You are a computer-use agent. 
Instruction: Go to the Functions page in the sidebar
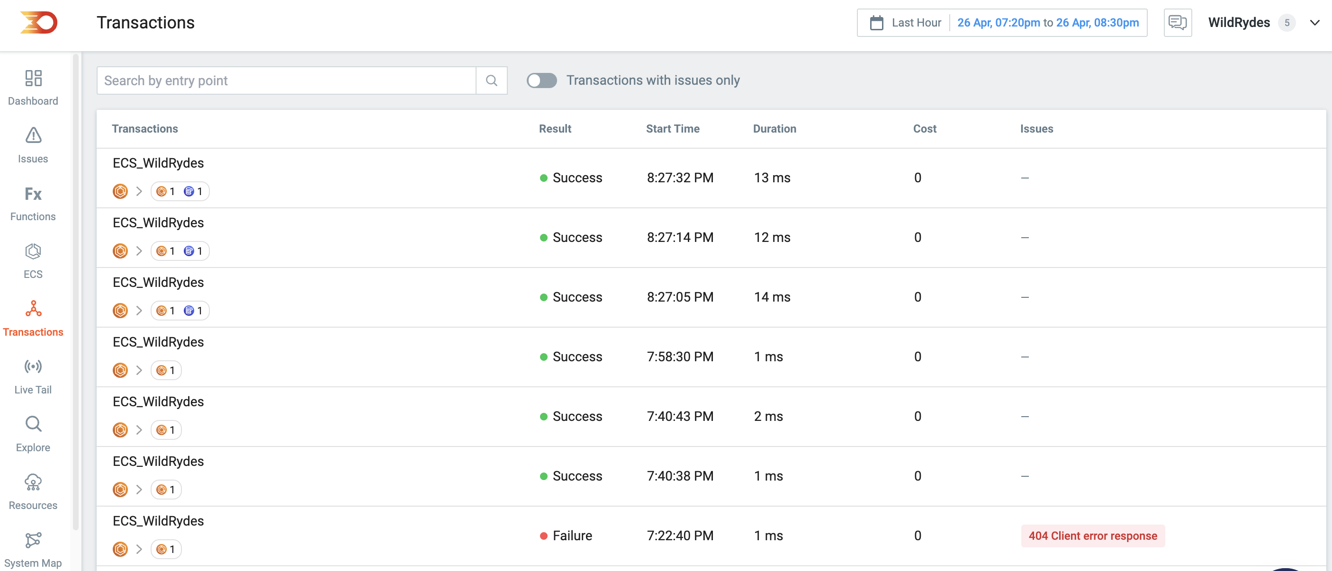33,204
